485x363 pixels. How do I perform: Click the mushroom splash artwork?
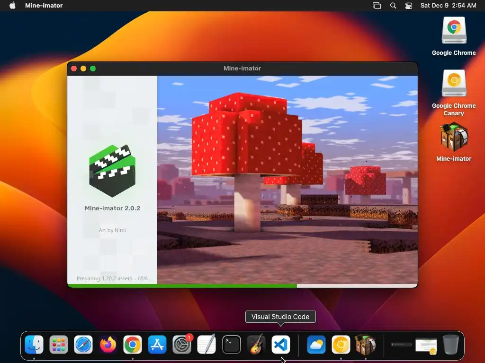[287, 180]
